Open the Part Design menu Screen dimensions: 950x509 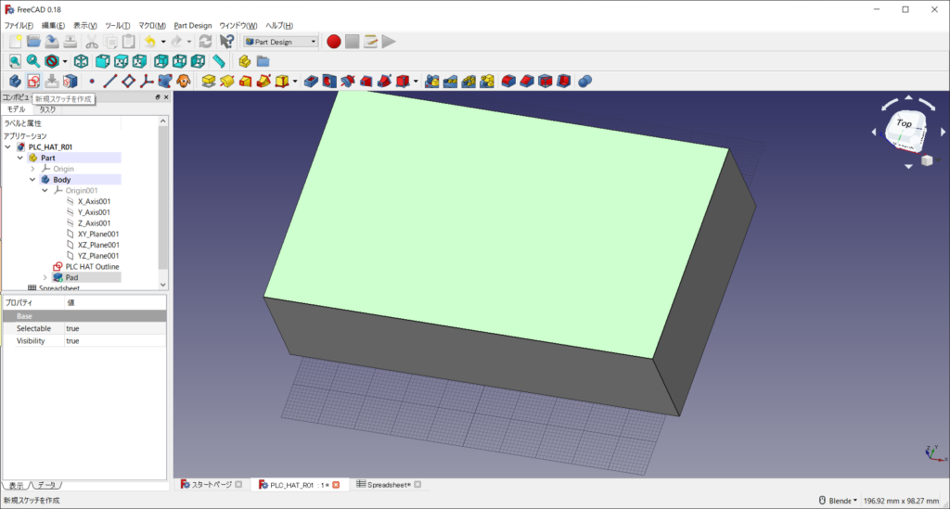click(x=193, y=25)
